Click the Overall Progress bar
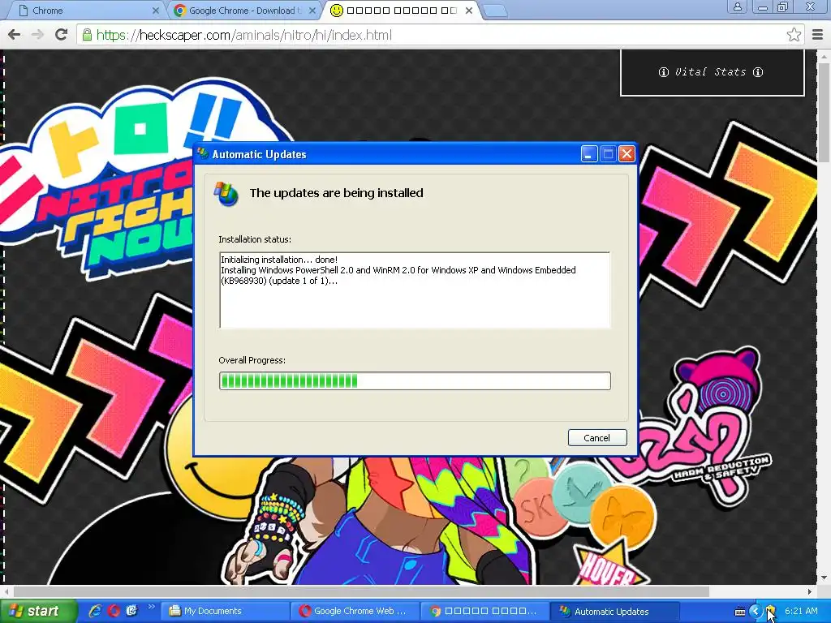The width and height of the screenshot is (831, 623). point(415,381)
